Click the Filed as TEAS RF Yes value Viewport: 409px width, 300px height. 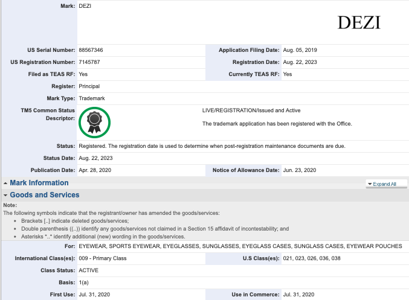pos(83,74)
